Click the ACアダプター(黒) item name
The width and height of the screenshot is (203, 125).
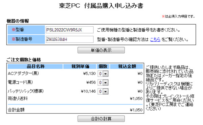tap(23, 73)
